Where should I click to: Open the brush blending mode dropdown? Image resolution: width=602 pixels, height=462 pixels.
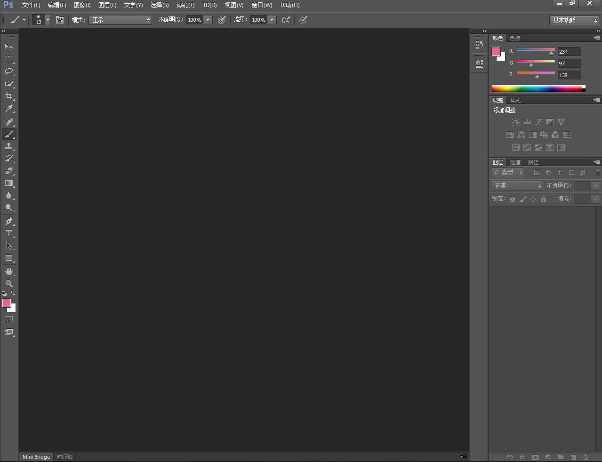pos(120,20)
